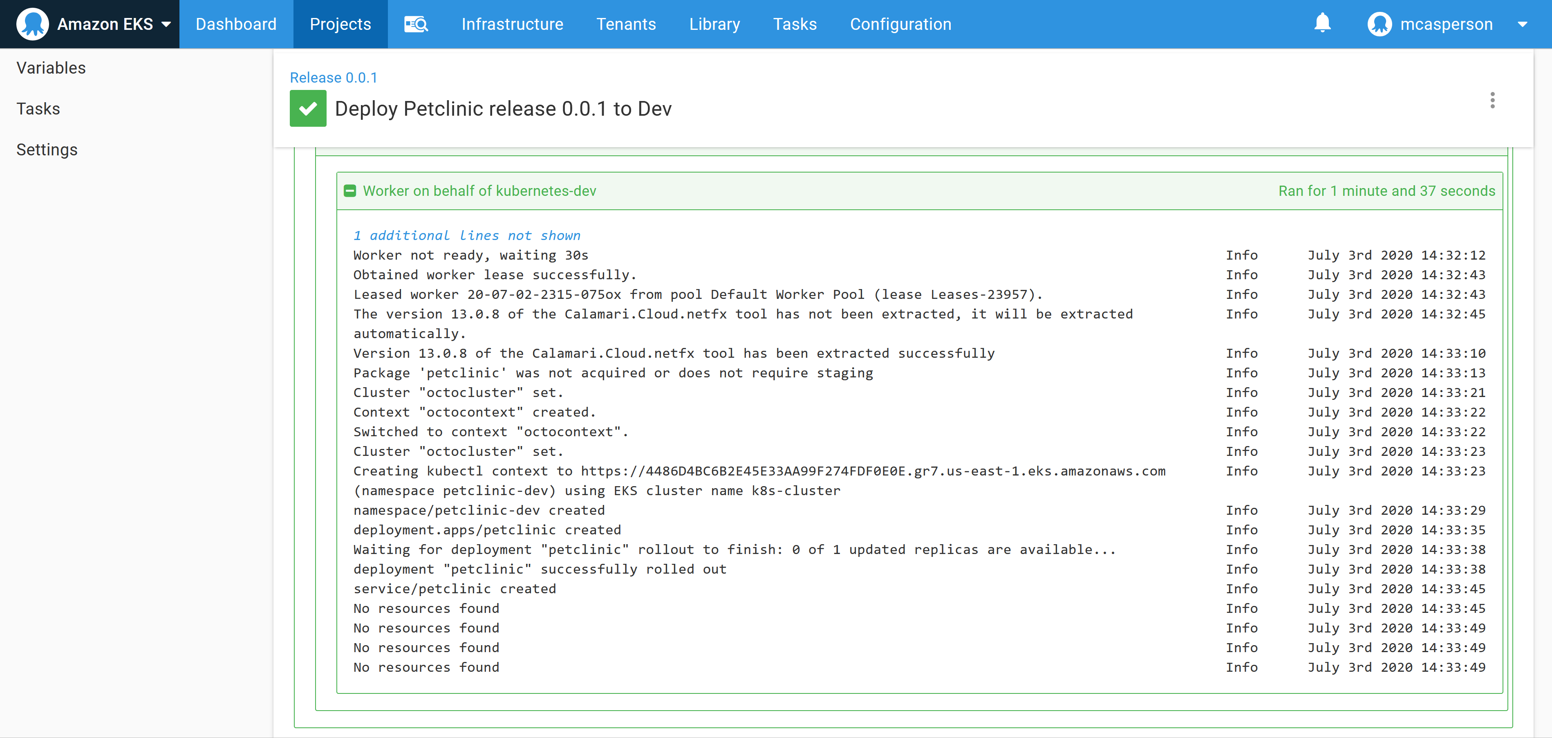Open the Tenants menu item
1552x738 pixels.
pos(625,24)
